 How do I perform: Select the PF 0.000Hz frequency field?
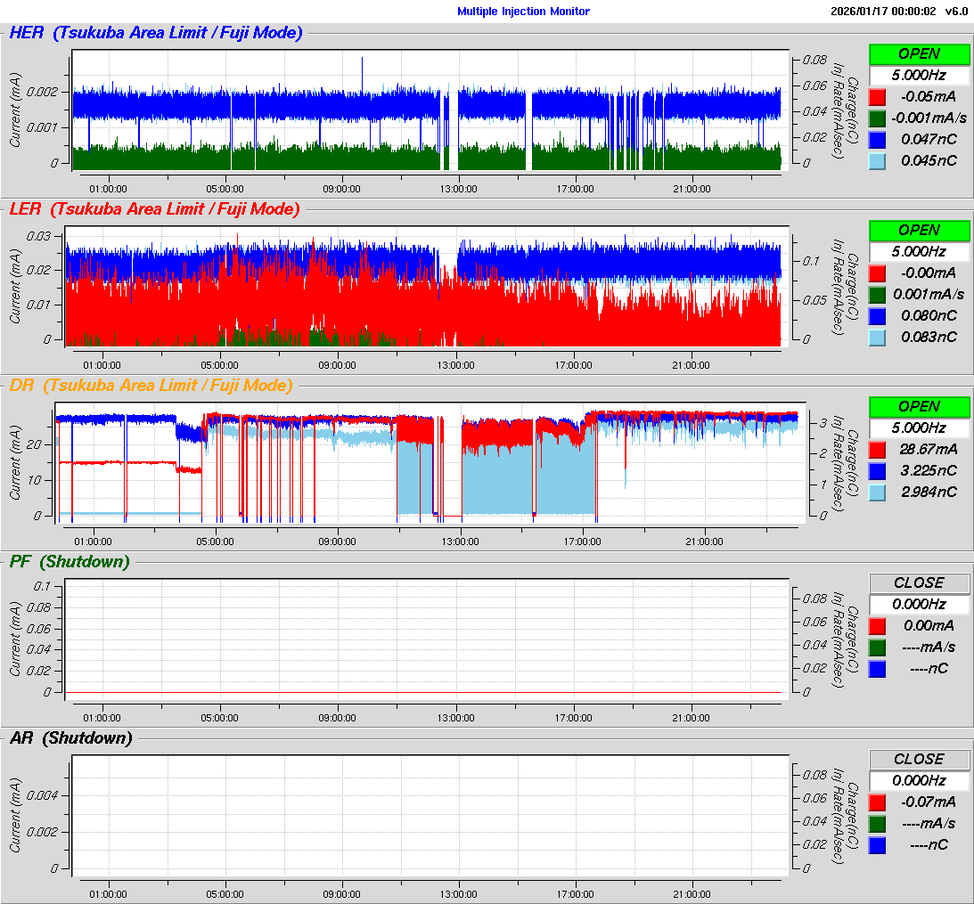point(919,605)
